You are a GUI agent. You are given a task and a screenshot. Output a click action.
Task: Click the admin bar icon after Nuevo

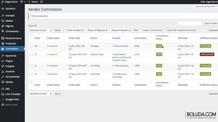coord(42,2)
